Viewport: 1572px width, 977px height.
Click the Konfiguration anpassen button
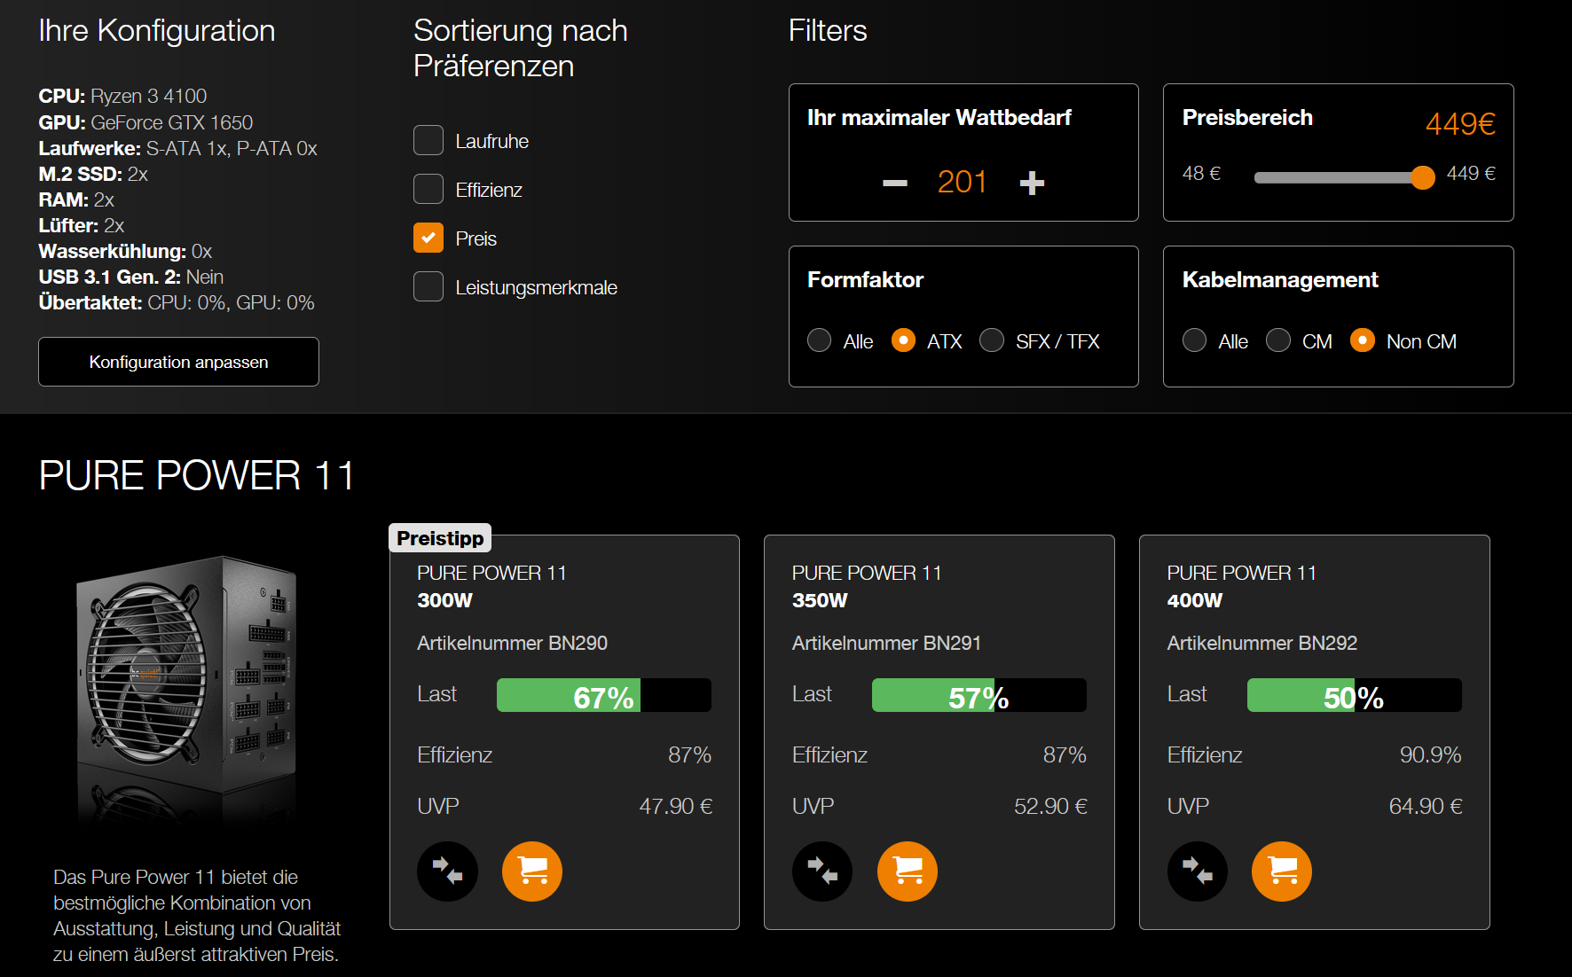[x=178, y=362]
